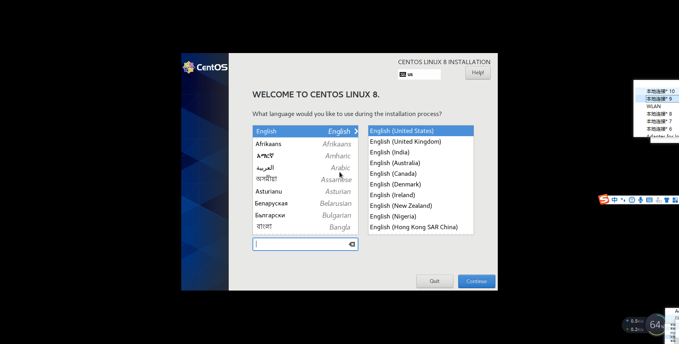Open Sogou skin shirt icon

coord(667,200)
